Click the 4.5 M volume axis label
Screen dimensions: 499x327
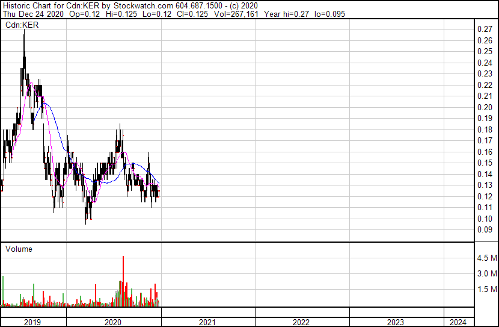pyautogui.click(x=487, y=258)
